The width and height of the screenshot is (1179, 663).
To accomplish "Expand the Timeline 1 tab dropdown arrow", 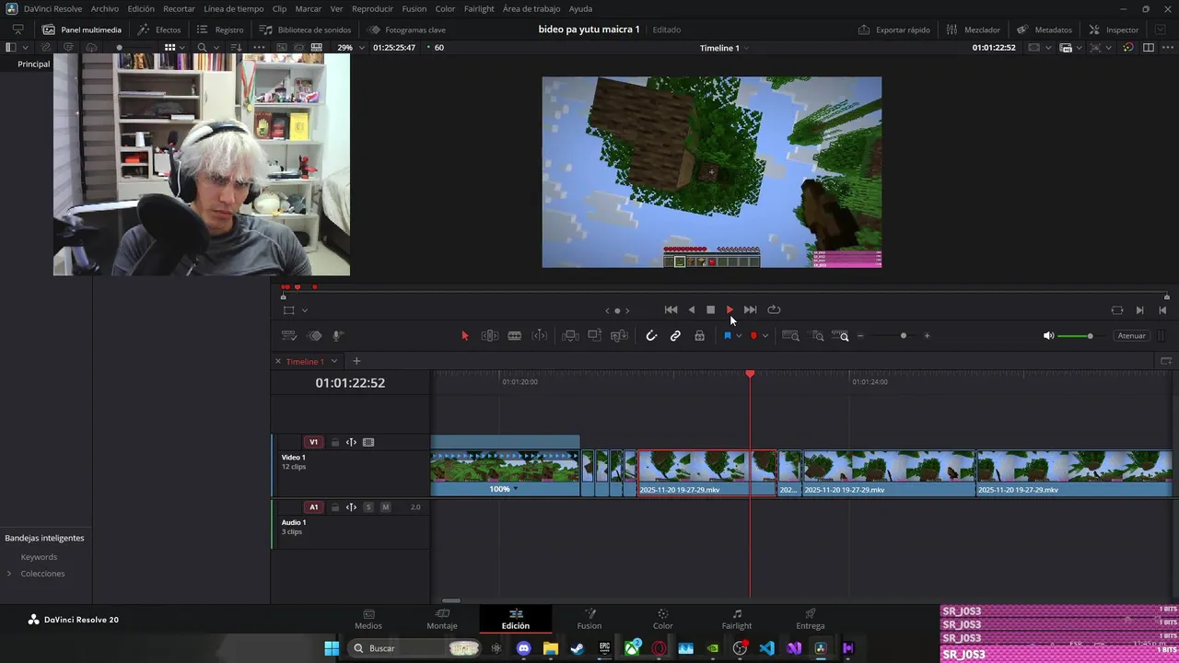I will (334, 361).
